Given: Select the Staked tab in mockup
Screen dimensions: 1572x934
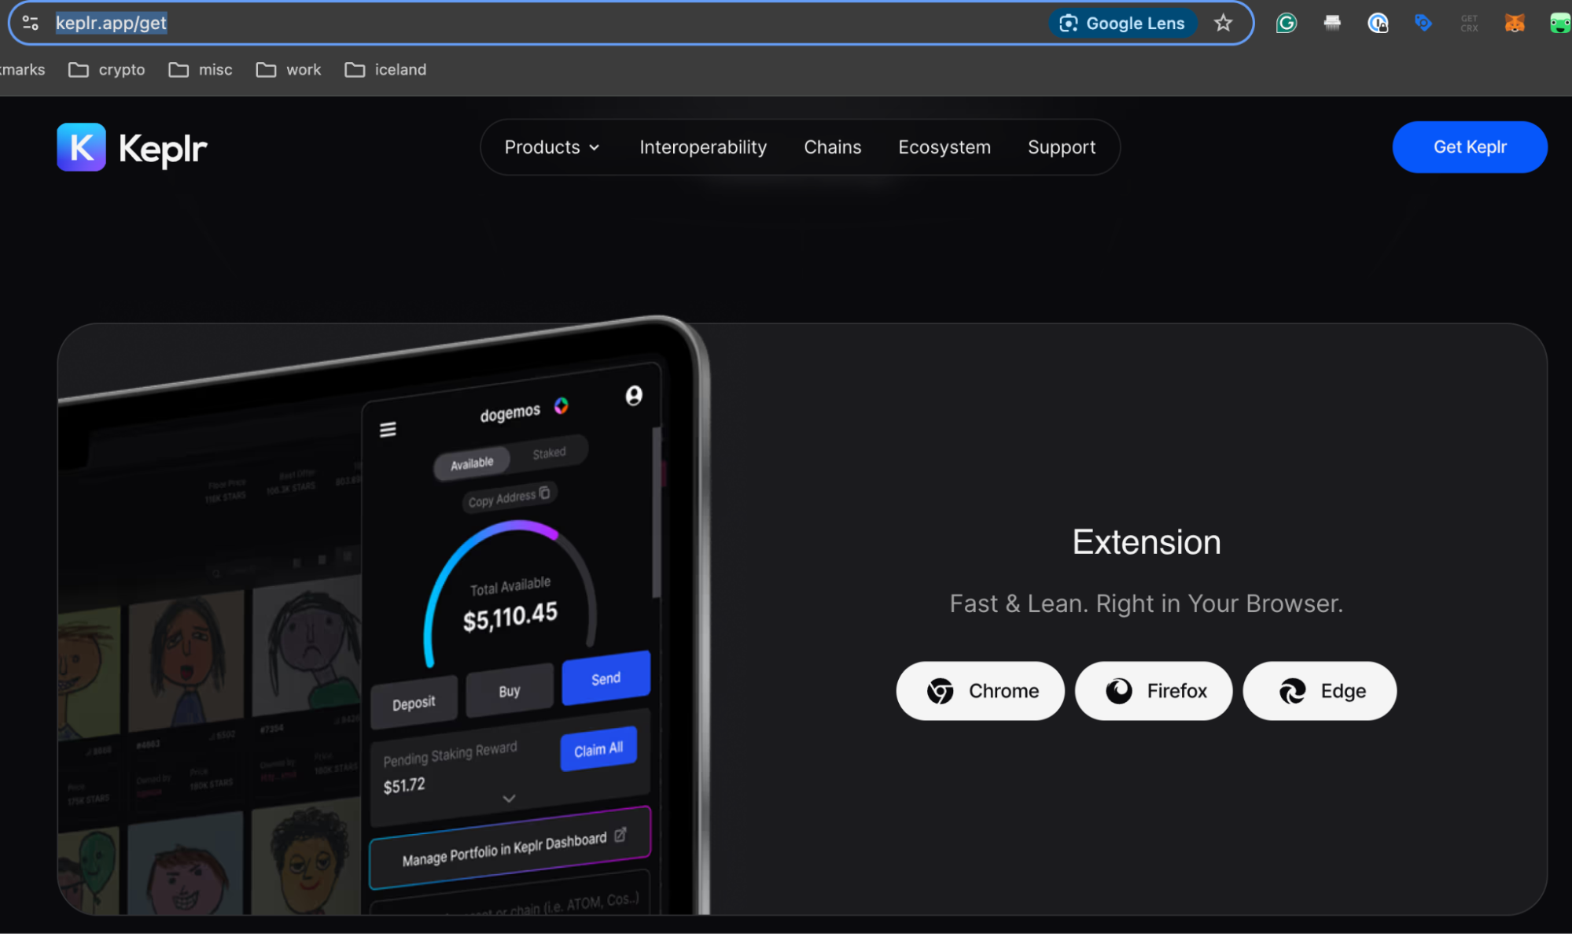Looking at the screenshot, I should coord(549,453).
